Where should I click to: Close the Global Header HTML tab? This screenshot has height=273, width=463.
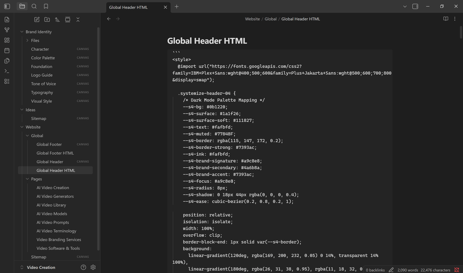165,7
